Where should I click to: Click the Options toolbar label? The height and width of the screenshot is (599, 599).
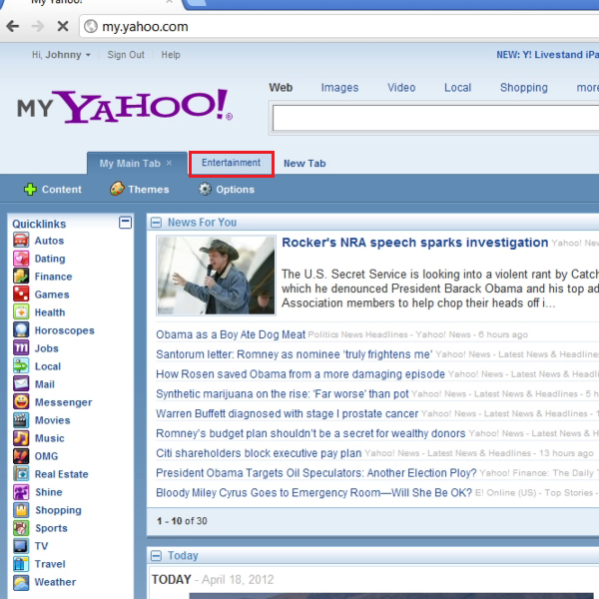point(235,190)
